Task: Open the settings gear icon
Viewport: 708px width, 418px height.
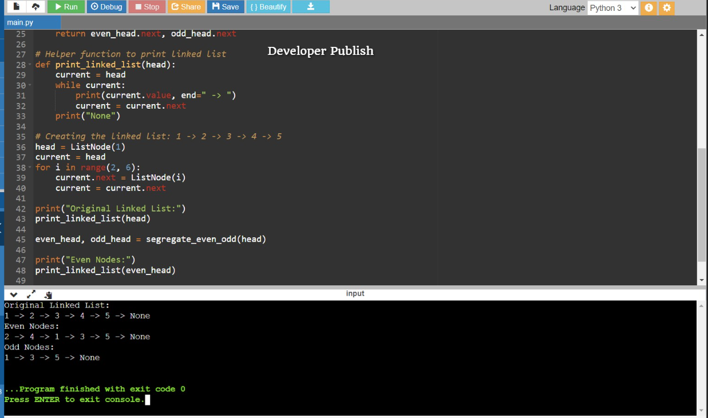Action: tap(667, 8)
